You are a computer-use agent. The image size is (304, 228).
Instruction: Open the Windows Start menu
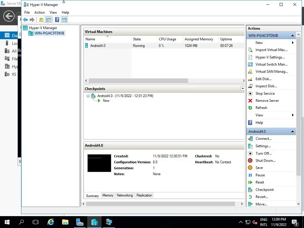point(7,222)
